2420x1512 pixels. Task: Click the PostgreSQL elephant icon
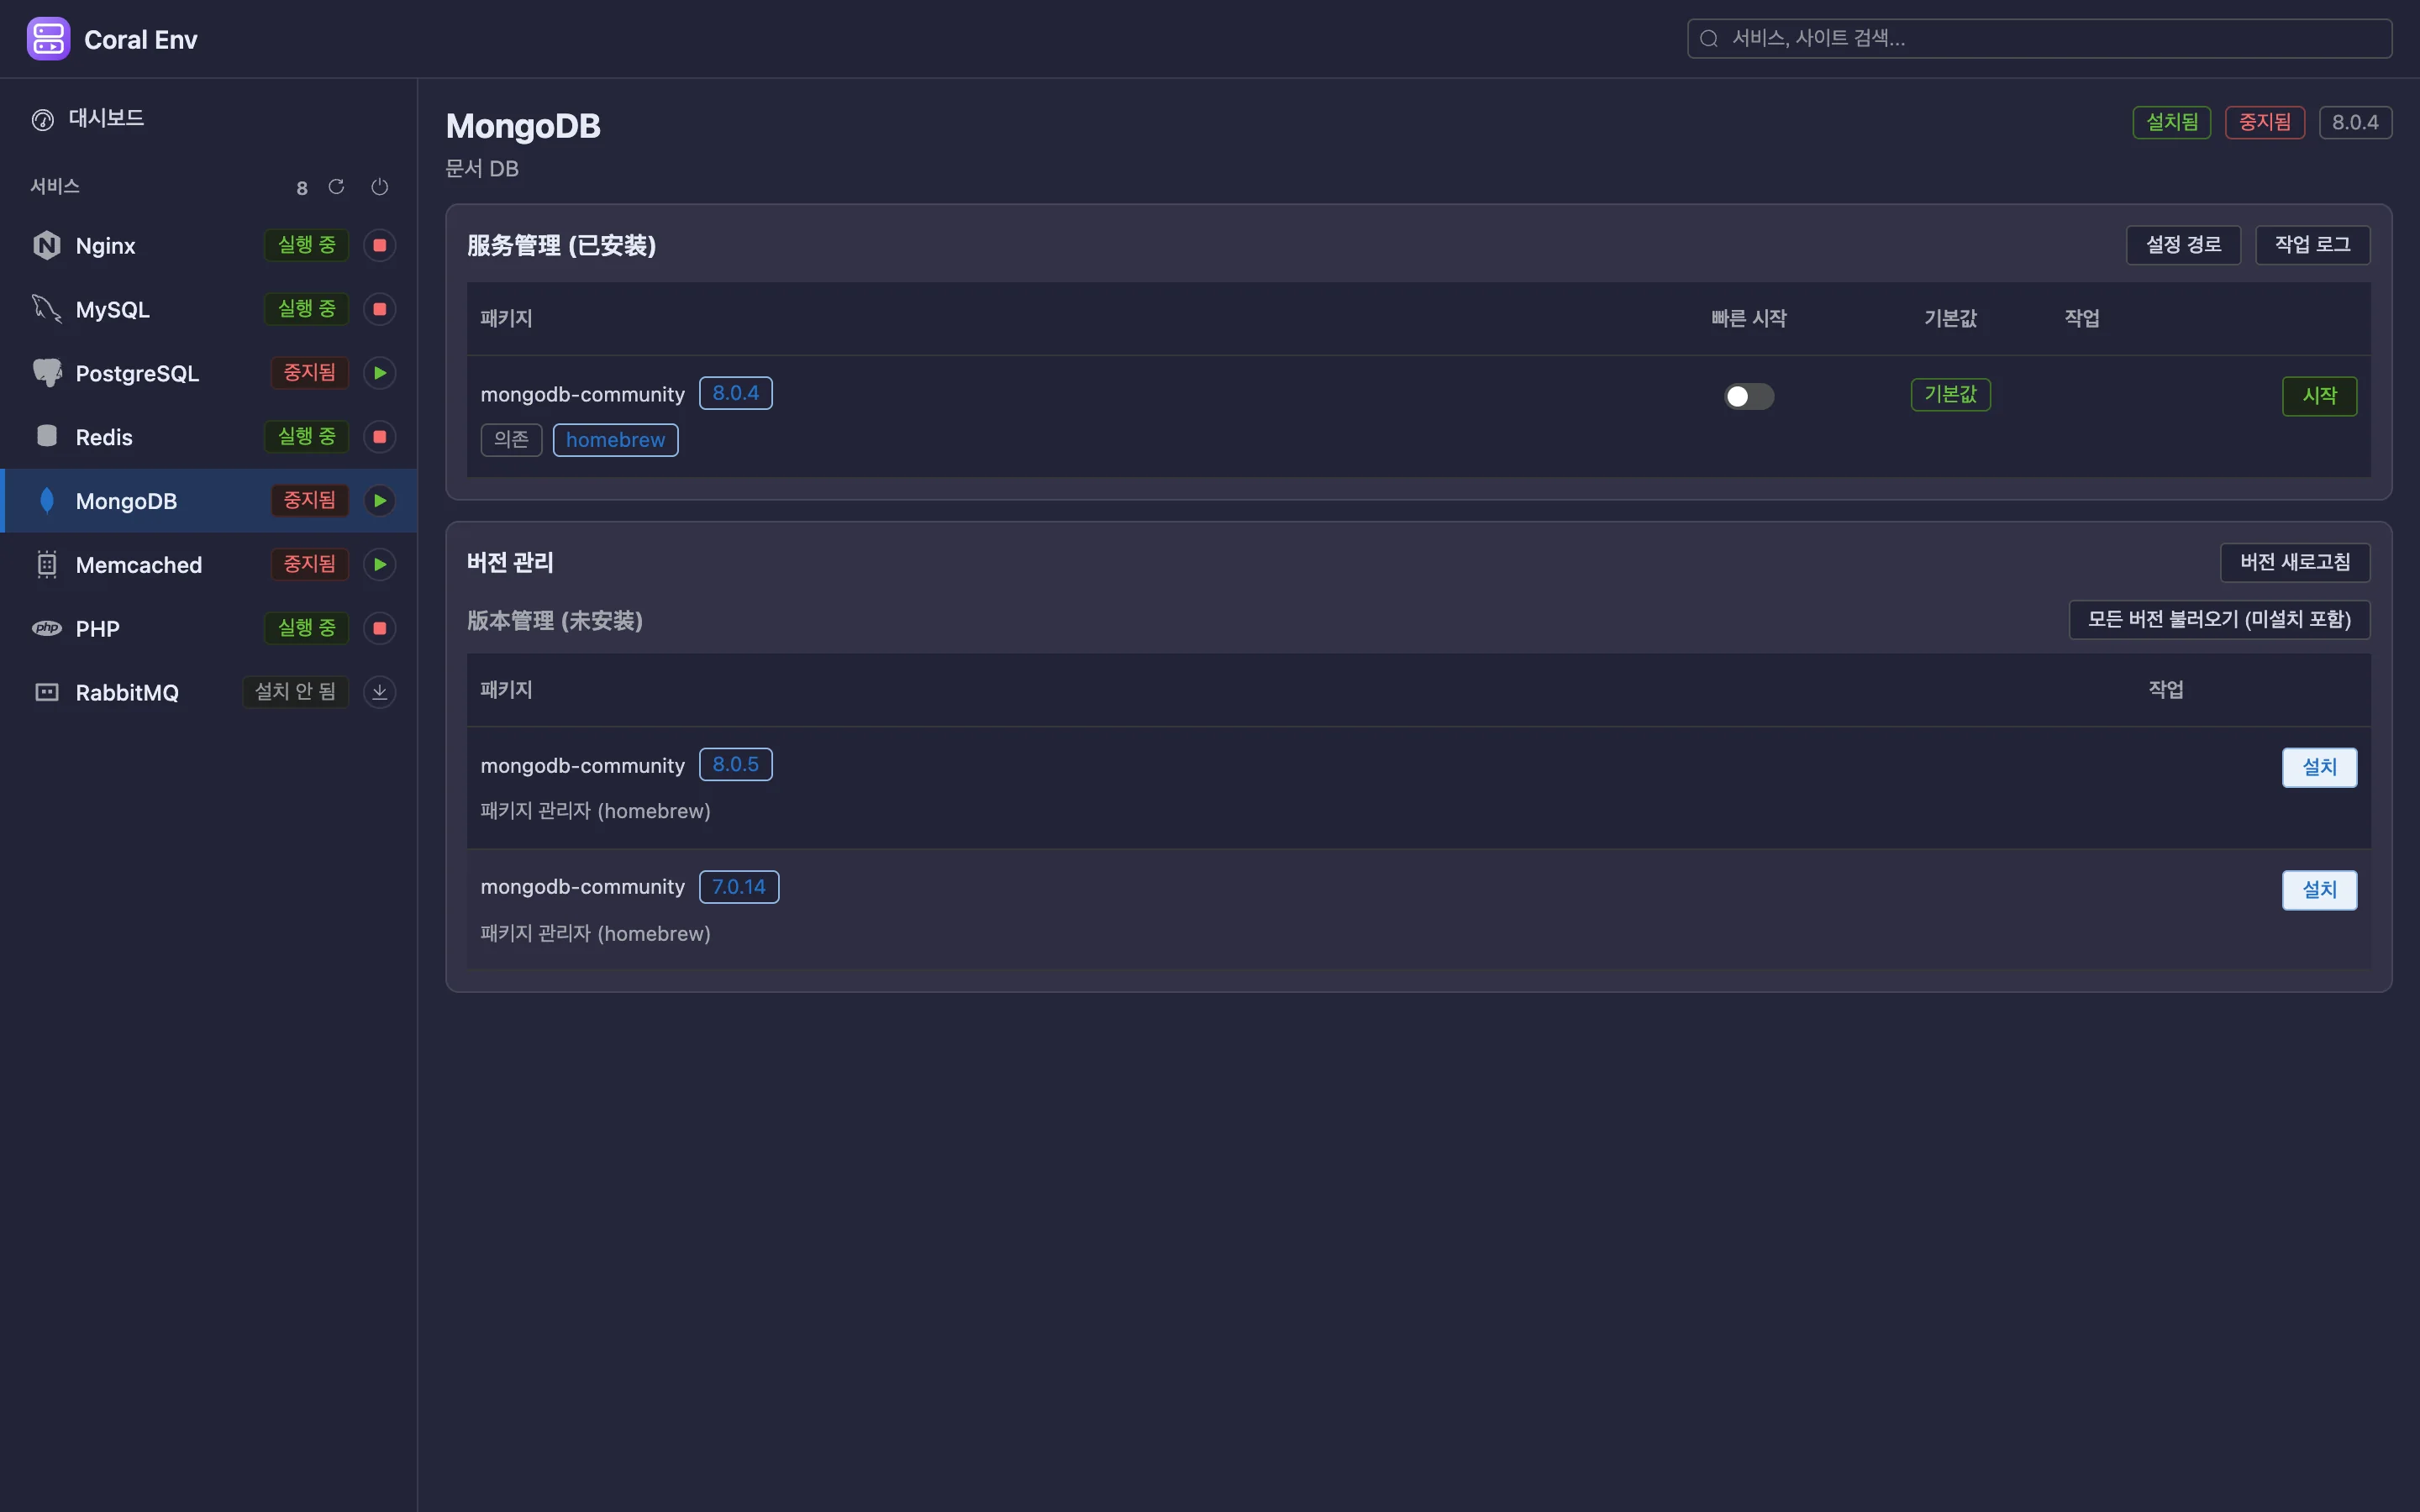[x=47, y=373]
